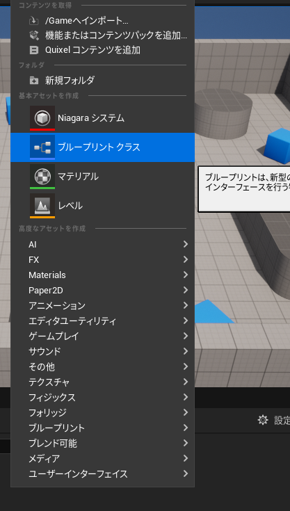This screenshot has width=290, height=511.
Task: Click the ブループリント クラス node icon
Action: tap(42, 147)
